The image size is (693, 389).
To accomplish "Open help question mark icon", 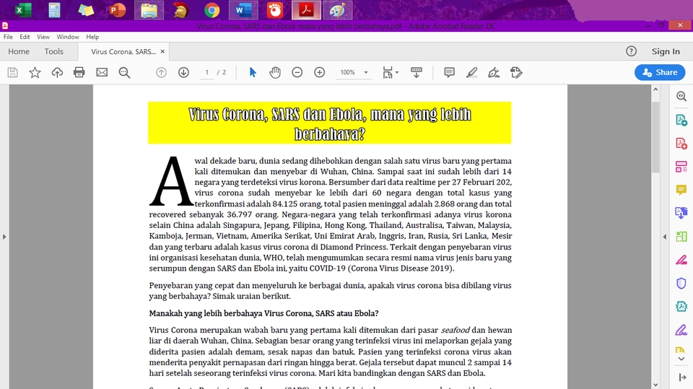I will pyautogui.click(x=631, y=51).
